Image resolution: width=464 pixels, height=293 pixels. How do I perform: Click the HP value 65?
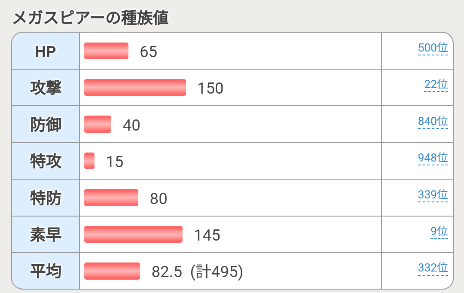coord(149,52)
